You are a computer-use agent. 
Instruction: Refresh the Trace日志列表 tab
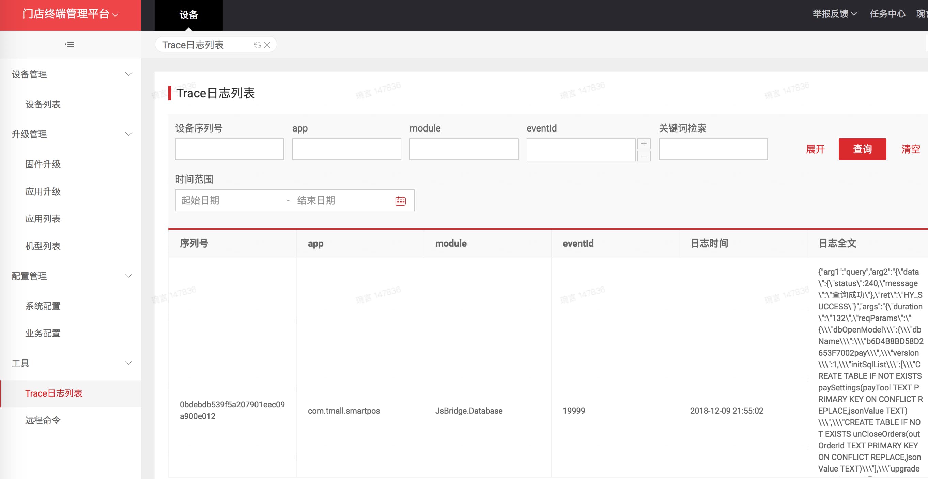coord(257,45)
